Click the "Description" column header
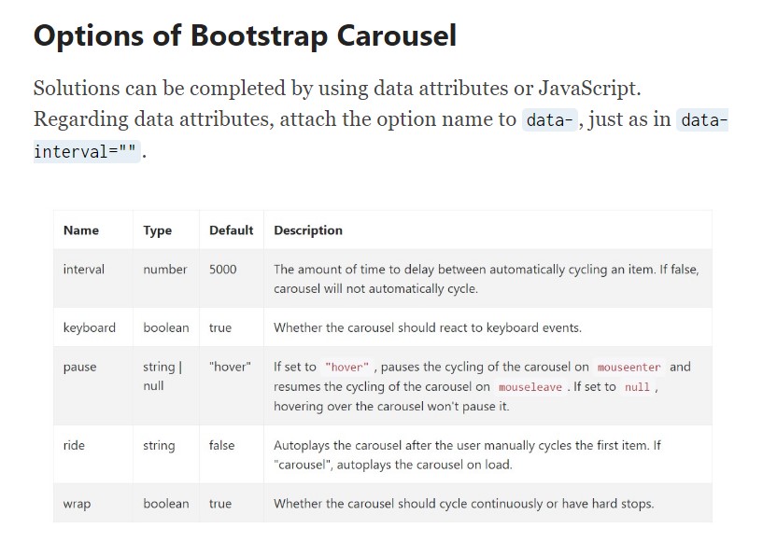 pos(308,230)
